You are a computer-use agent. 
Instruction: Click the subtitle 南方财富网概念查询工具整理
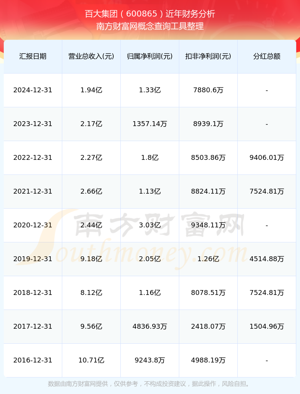click(150, 26)
